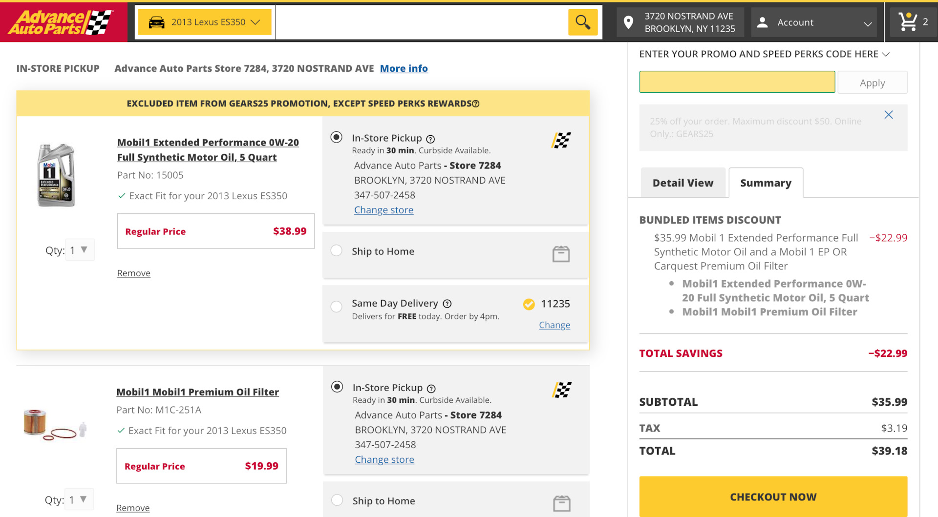Click the promo code input field
Image resolution: width=938 pixels, height=517 pixels.
pyautogui.click(x=737, y=82)
